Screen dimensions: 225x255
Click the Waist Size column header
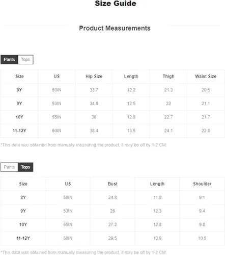(x=206, y=76)
